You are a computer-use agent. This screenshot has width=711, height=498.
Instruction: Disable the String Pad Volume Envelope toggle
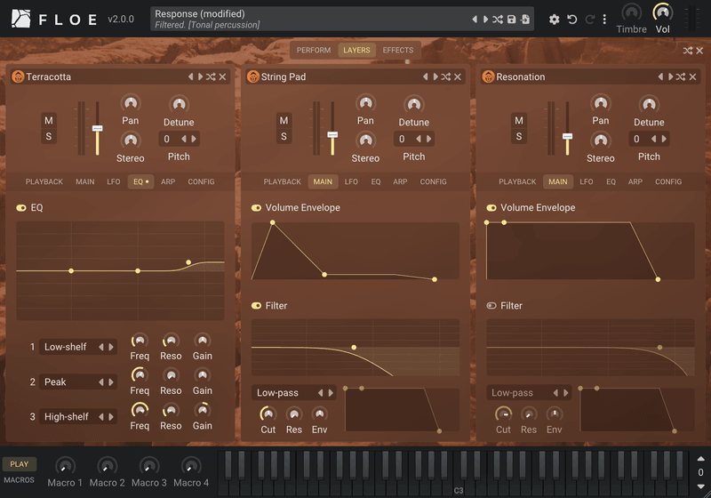pos(257,208)
